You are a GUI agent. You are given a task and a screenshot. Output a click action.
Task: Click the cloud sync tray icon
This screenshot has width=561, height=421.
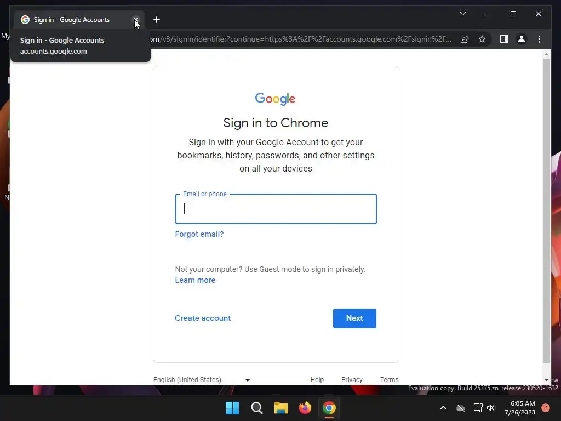[x=461, y=408]
